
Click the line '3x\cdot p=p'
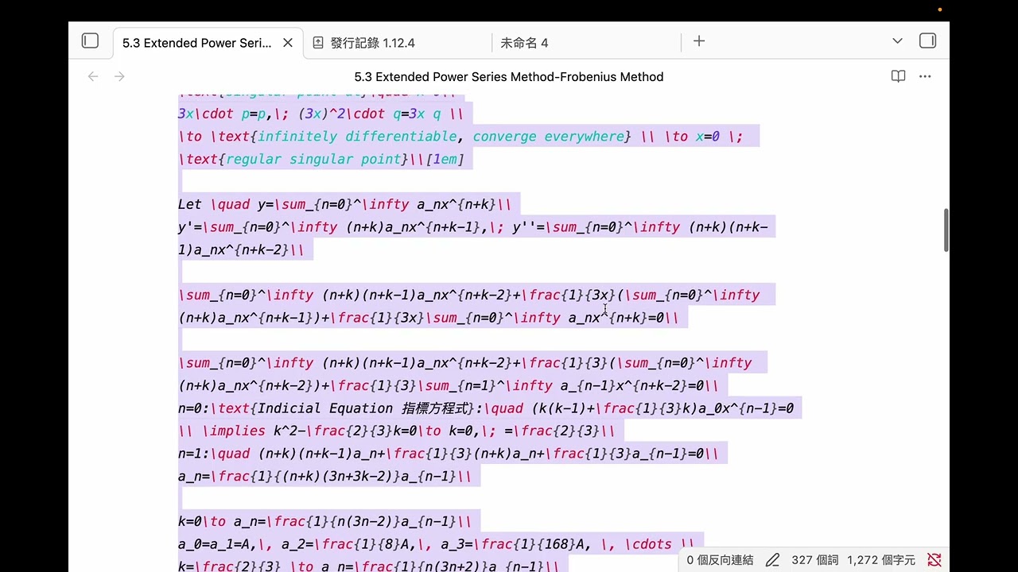coord(321,114)
